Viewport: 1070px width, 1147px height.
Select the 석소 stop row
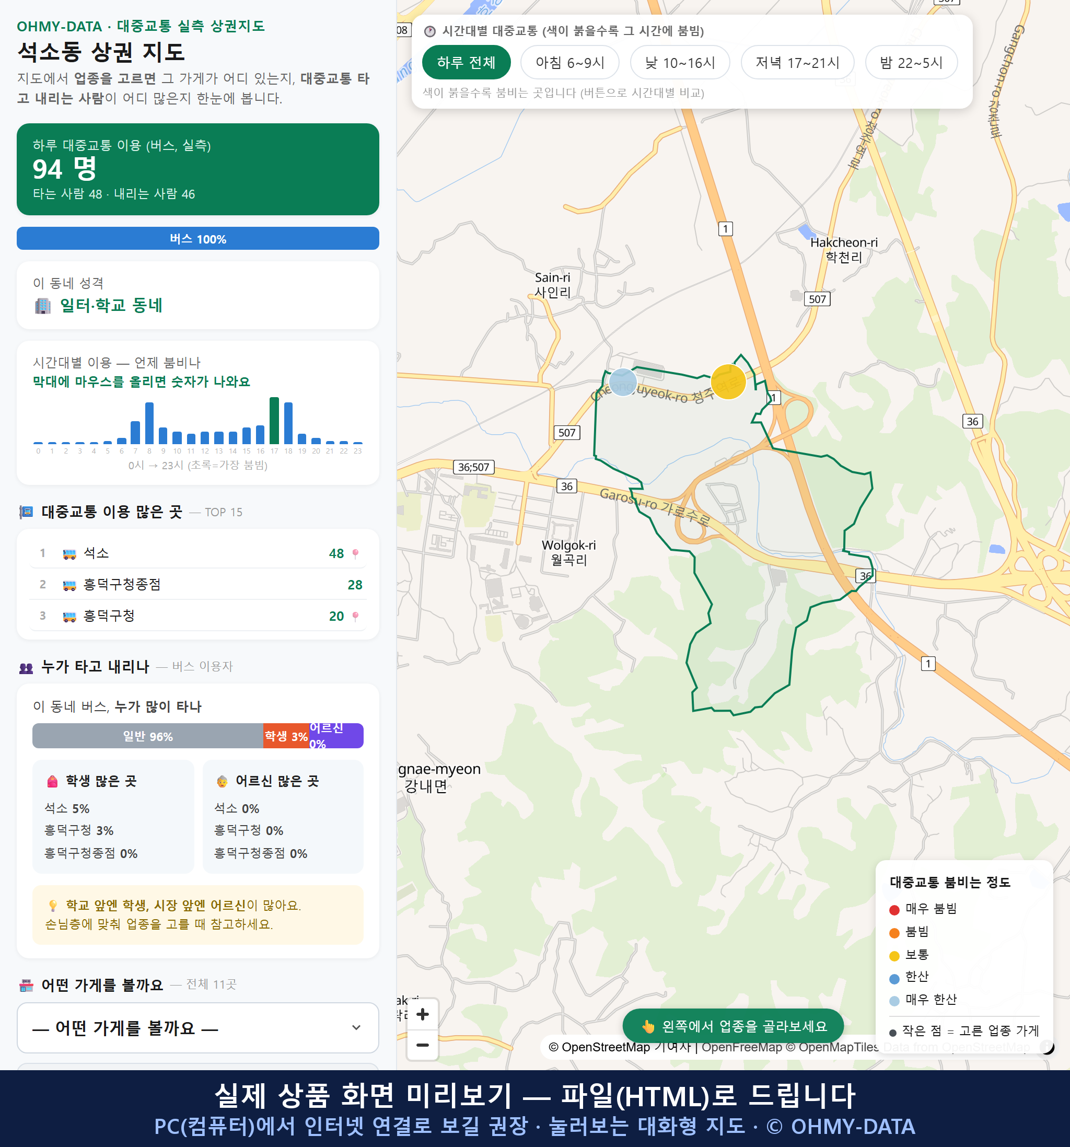click(x=198, y=553)
